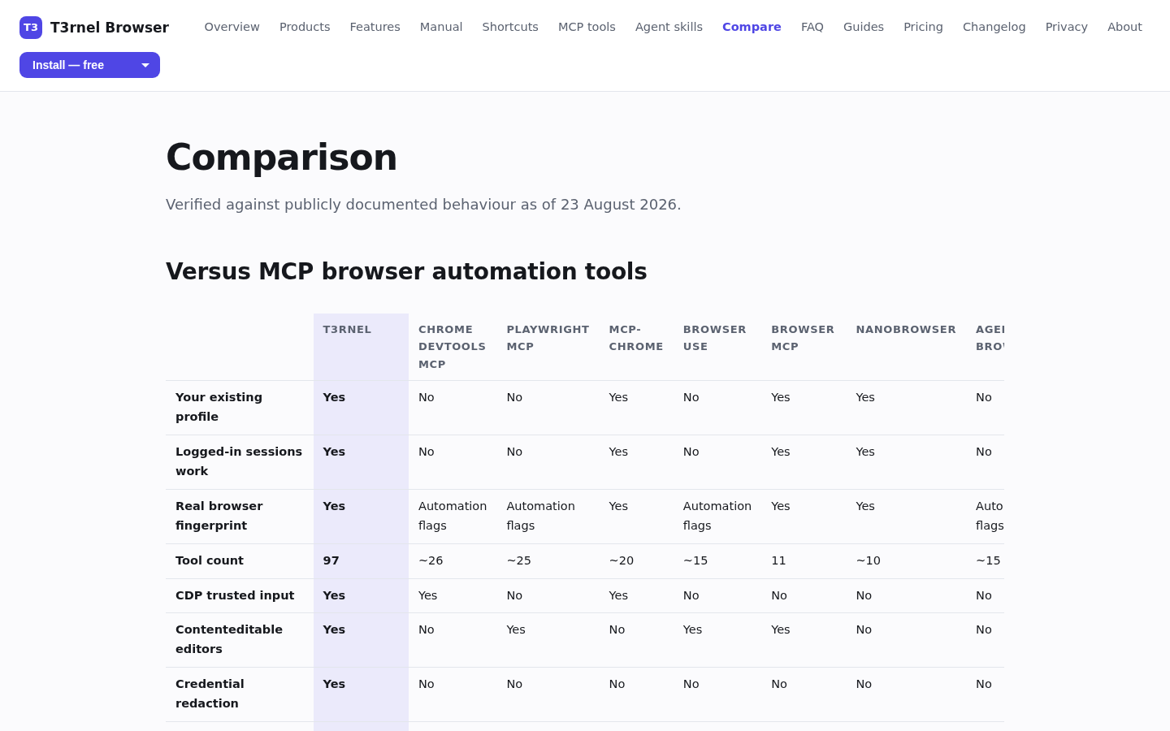Click the 'Comparison' page heading
1170x731 pixels.
[x=281, y=158]
